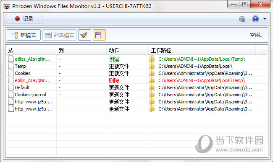Image resolution: width=273 pixels, height=162 pixels.
Task: Click folder icon in the Default row
Action: tap(152, 87)
